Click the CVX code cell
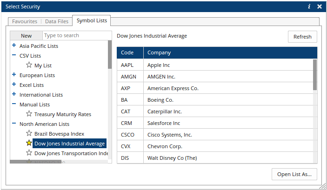The height and width of the screenshot is (190, 327). (x=130, y=146)
